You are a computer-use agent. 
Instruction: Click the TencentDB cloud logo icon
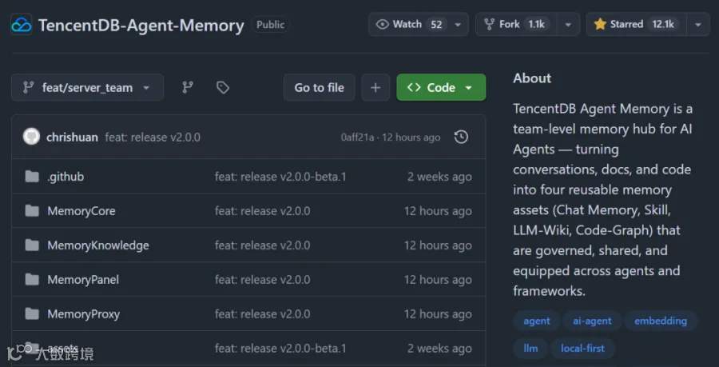click(x=22, y=24)
